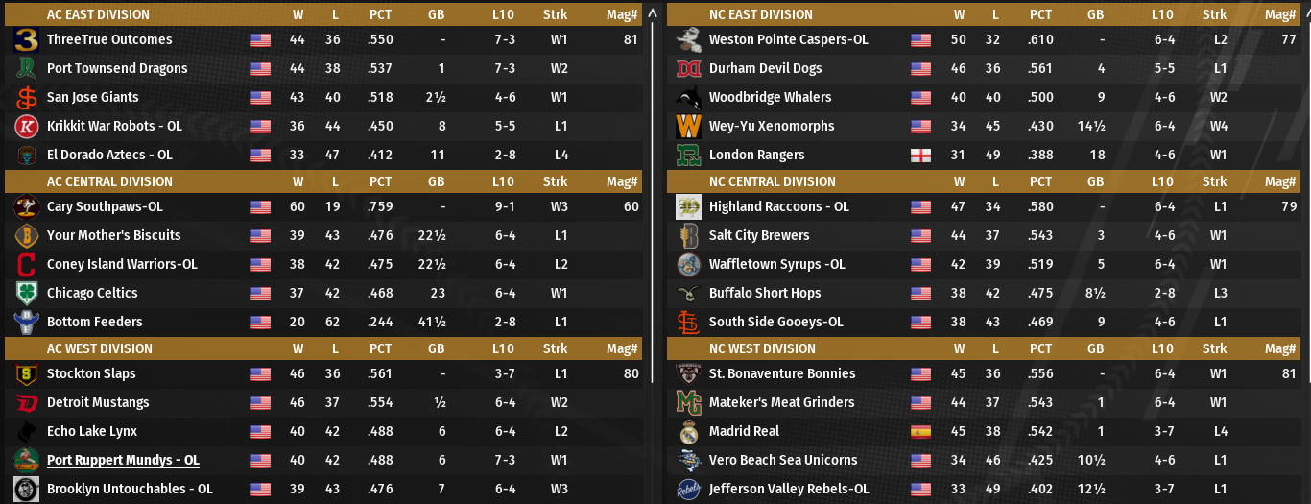
Task: Click the Wey-Yu Xenomorphs W logo
Action: pos(688,127)
